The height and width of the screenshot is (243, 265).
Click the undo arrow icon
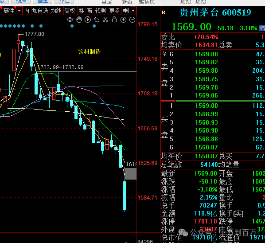(x=97, y=20)
